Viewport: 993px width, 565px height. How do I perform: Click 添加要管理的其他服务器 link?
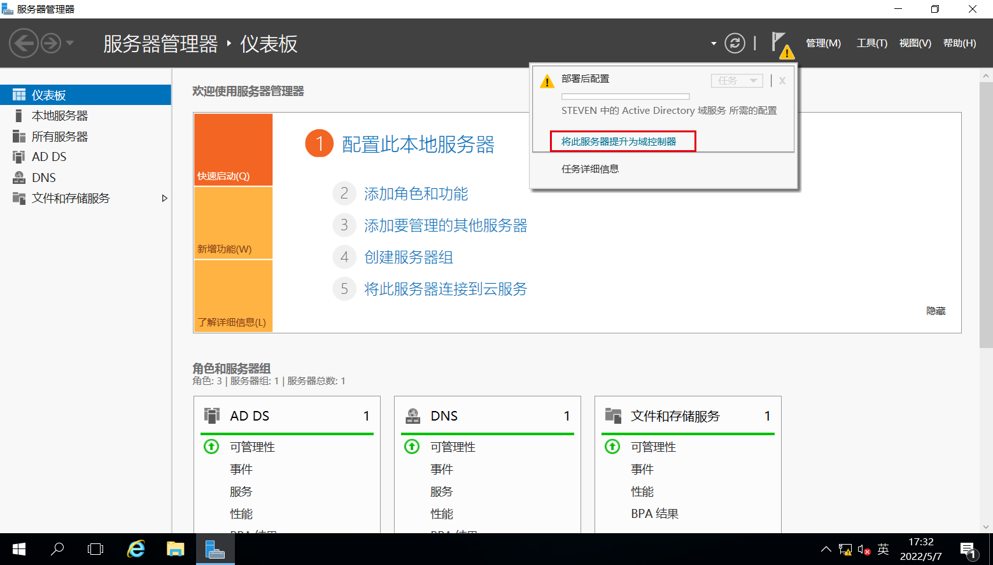[x=446, y=225]
